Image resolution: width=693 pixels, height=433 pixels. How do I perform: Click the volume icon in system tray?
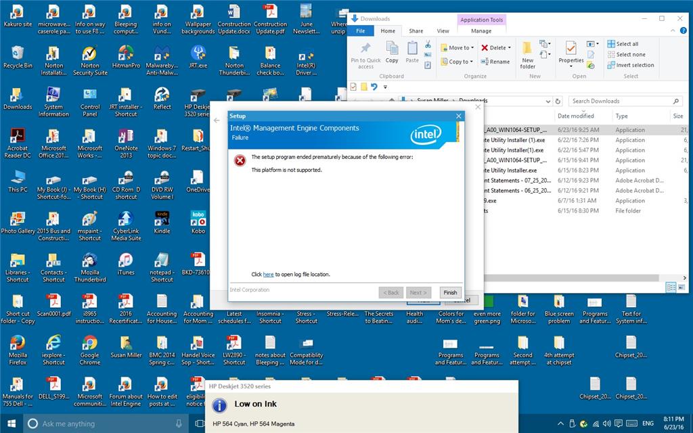click(x=606, y=424)
